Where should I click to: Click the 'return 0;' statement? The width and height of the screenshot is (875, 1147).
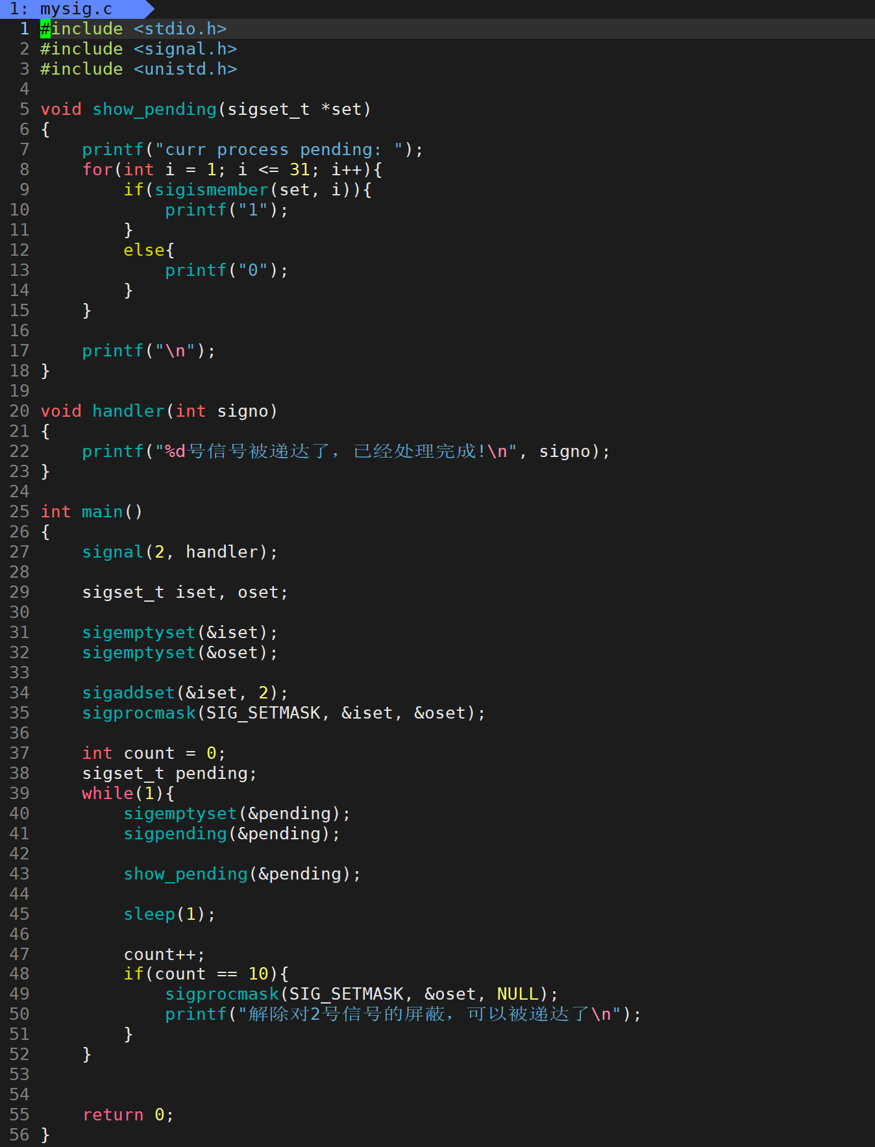[x=128, y=1115]
